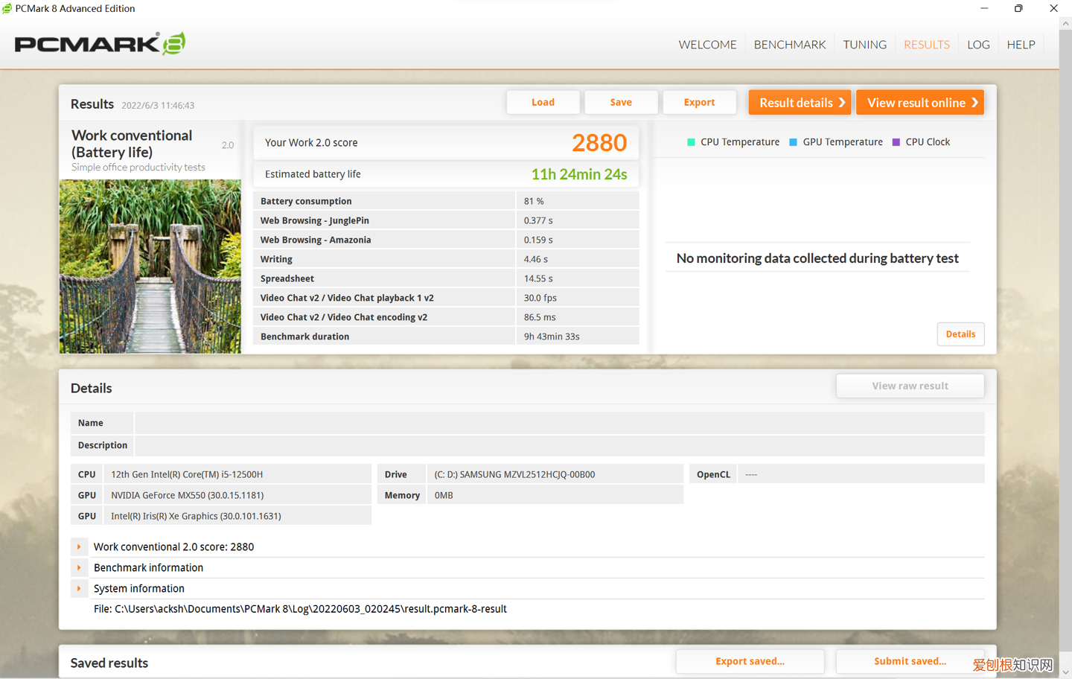Click the CPU Clock purple legend swatch
Viewport: 1072px width, 679px height.
(896, 142)
